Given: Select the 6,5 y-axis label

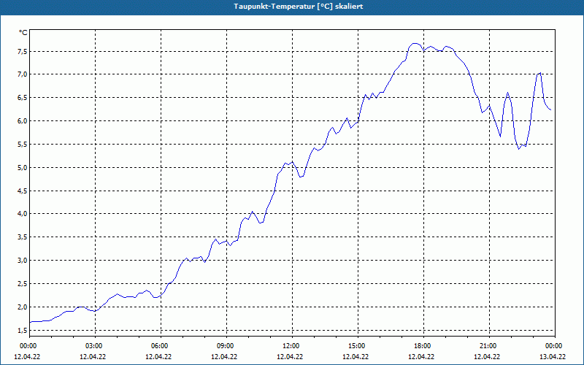Looking at the screenshot, I should (x=23, y=98).
